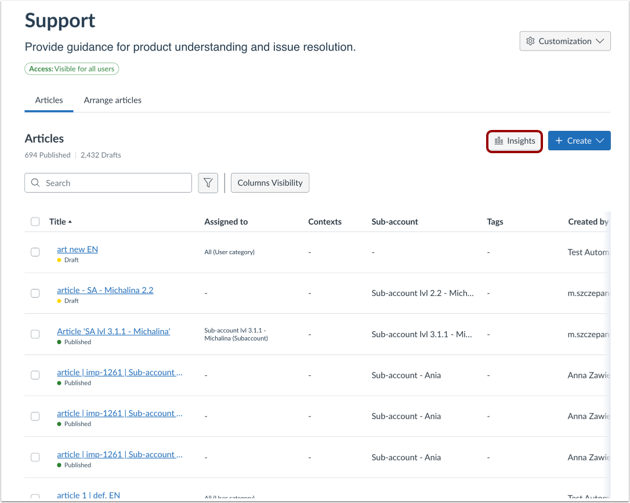This screenshot has height=503, width=630.
Task: Switch to the Arrange articles tab
Action: pyautogui.click(x=113, y=100)
